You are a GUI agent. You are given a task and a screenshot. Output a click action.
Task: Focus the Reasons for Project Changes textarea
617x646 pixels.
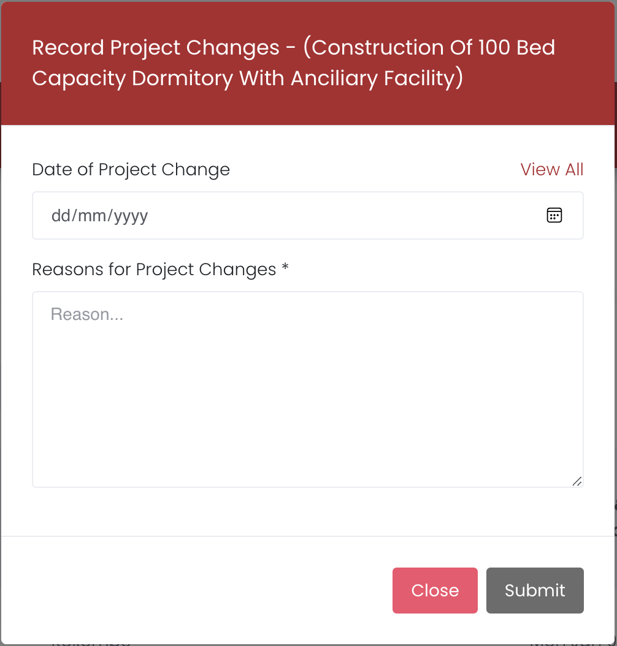click(307, 389)
